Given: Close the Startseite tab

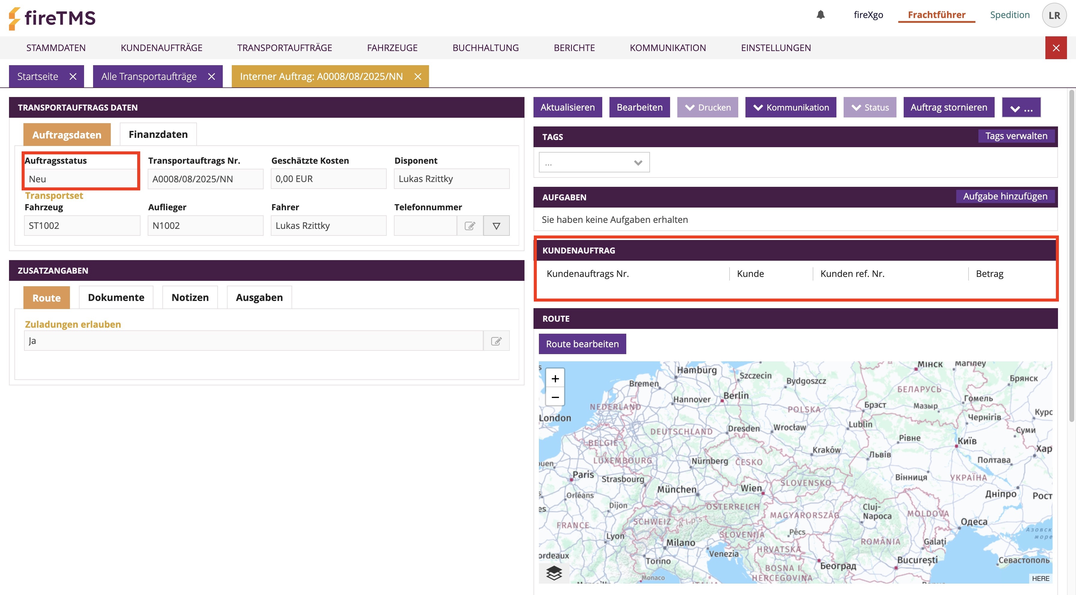Looking at the screenshot, I should pyautogui.click(x=73, y=77).
